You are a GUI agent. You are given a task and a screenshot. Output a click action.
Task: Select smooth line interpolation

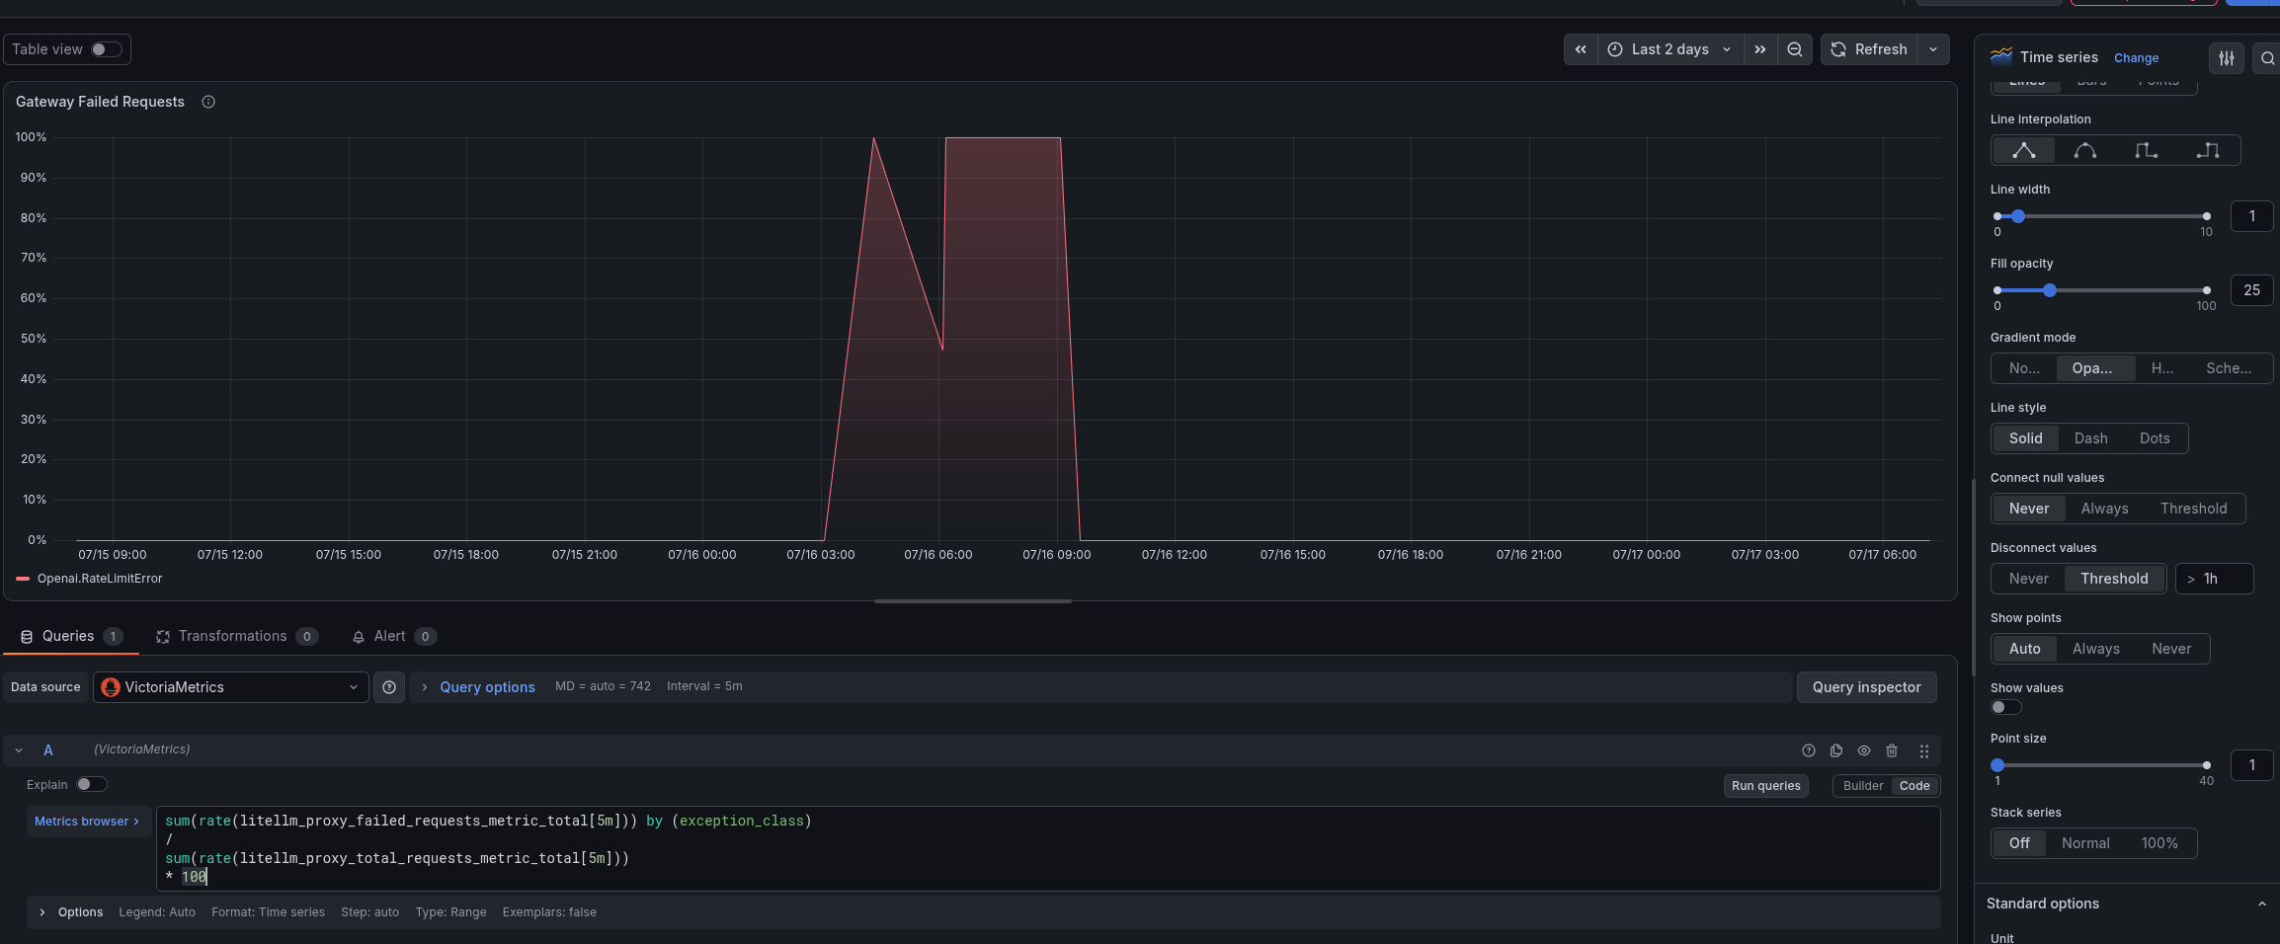tap(2085, 150)
